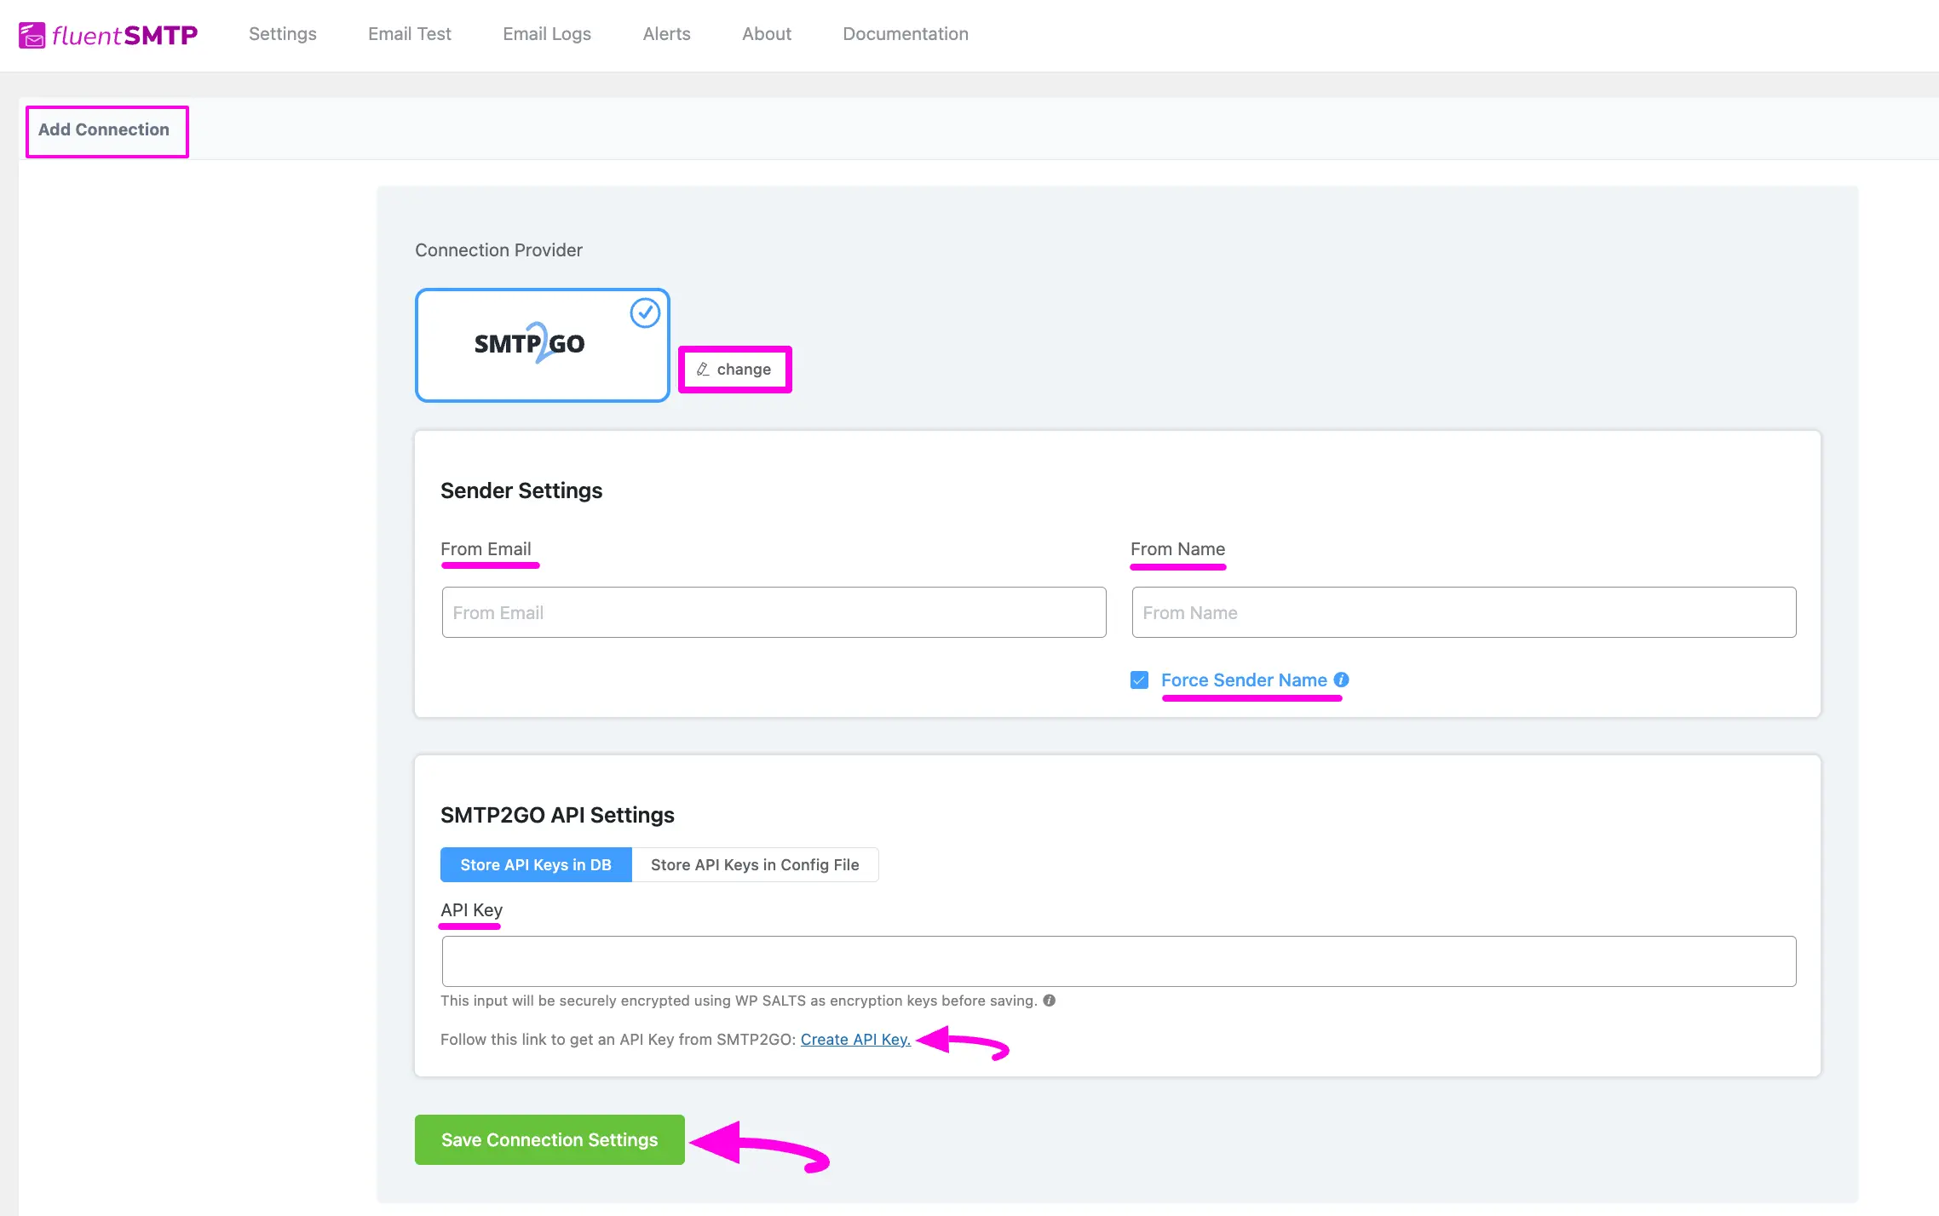1939x1216 pixels.
Task: Click the Sender Settings heading
Action: pos(521,491)
